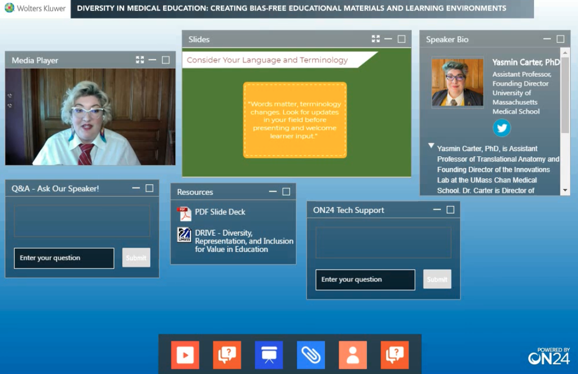Image resolution: width=578 pixels, height=374 pixels.
Task: Click Yasmin Carter's speaker photo thumbnail
Action: coord(457,83)
